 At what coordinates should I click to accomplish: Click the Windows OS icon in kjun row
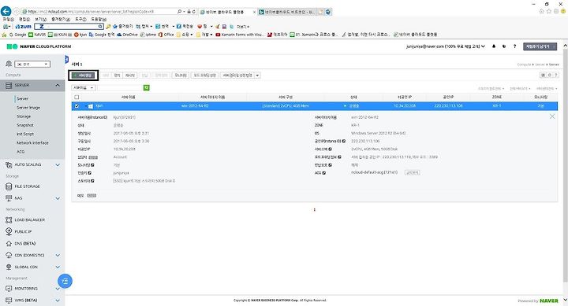(x=91, y=106)
